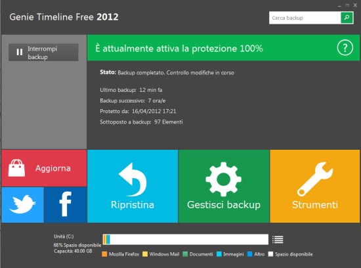Click the yellow Windows Mail legend swatch
The height and width of the screenshot is (268, 361).
pyautogui.click(x=145, y=254)
